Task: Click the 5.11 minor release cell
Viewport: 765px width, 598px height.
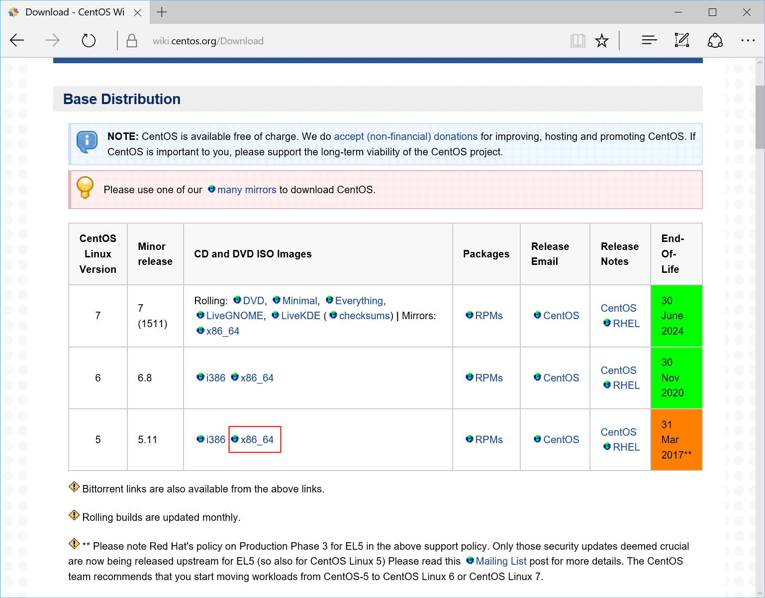Action: pyautogui.click(x=155, y=440)
